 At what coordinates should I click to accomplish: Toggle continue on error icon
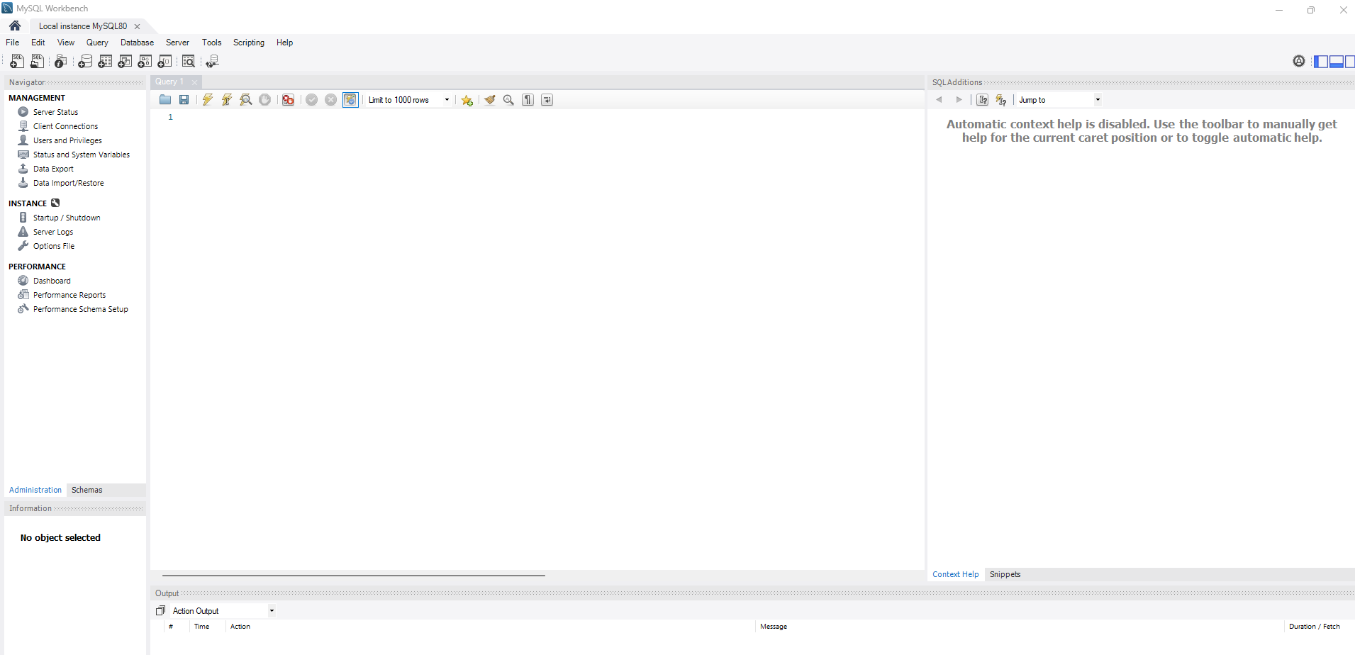pos(288,100)
